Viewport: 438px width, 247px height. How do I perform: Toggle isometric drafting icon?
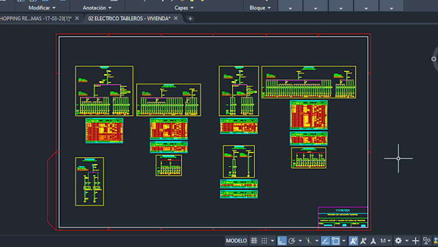point(309,241)
